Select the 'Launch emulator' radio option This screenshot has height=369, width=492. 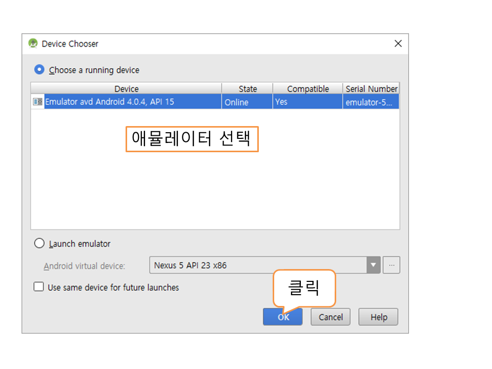click(x=39, y=243)
